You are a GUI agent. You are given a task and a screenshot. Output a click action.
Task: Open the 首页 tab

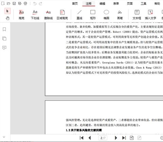pyautogui.click(x=75, y=4)
